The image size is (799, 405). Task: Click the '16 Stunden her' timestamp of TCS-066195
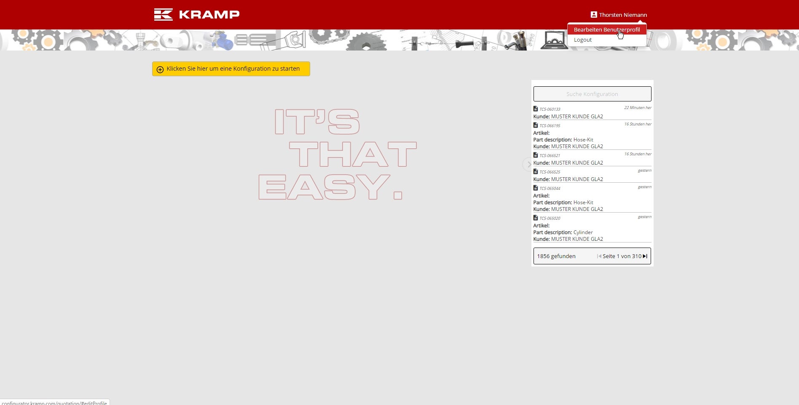pyautogui.click(x=638, y=124)
